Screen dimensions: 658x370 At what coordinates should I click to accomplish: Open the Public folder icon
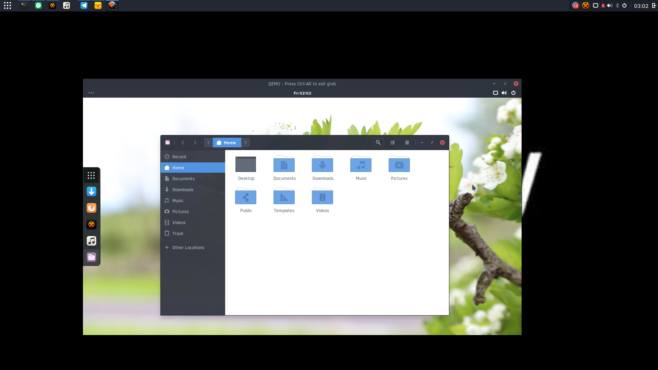coord(246,196)
